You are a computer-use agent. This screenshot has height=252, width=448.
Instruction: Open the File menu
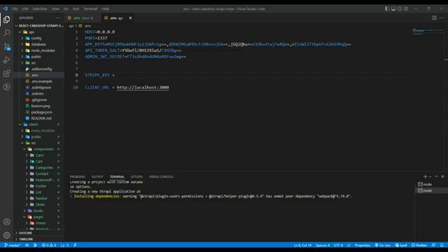coord(15,9)
